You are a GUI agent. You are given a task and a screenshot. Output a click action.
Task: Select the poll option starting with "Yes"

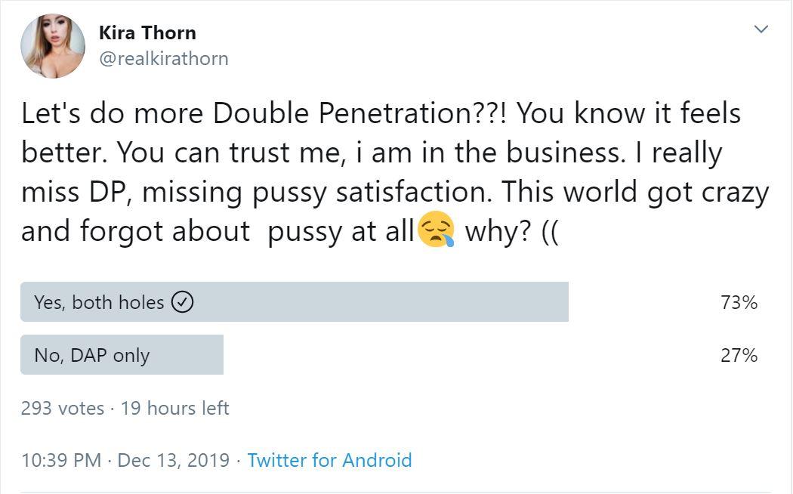98,302
